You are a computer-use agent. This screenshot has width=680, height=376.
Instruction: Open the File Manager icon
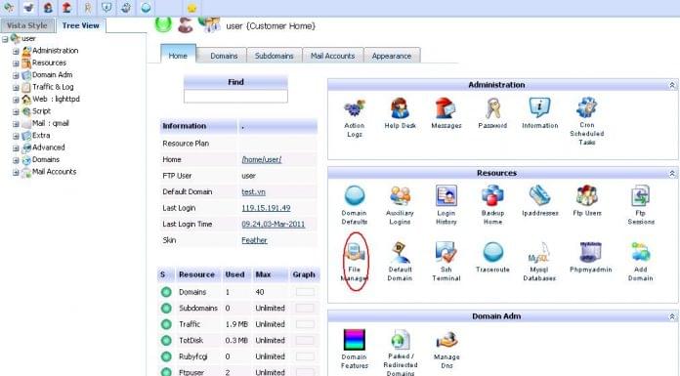coord(355,252)
